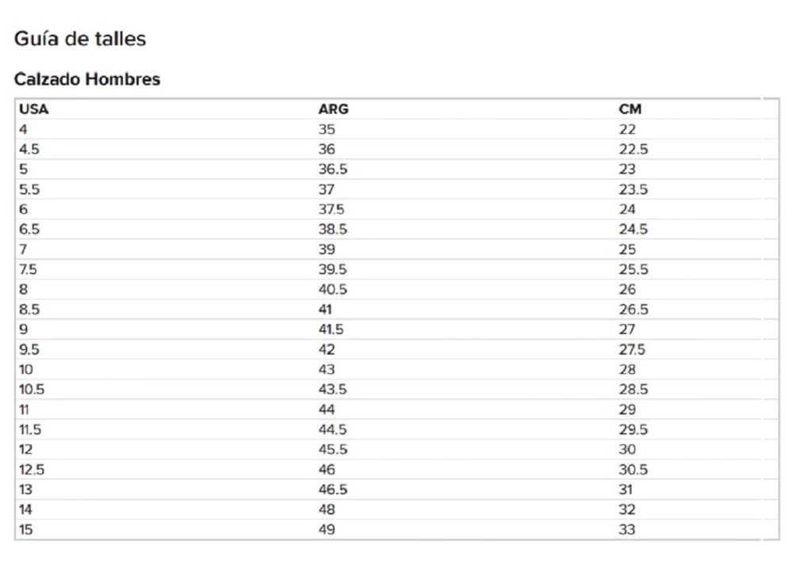Click the ARG column header
This screenshot has height=587, width=812.
coord(333,109)
